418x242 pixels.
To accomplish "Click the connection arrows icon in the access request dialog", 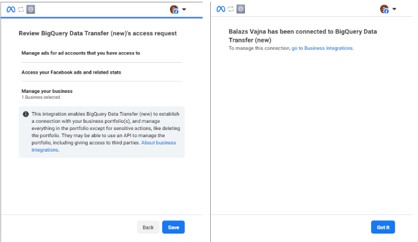I will tap(22, 9).
